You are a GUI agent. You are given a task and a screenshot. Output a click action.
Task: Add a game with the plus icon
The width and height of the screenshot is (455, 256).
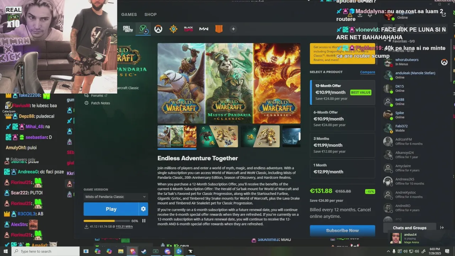pos(233,29)
